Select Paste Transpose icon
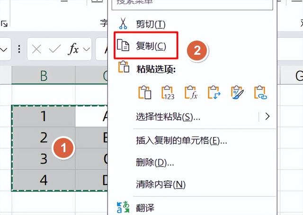 (x=214, y=93)
